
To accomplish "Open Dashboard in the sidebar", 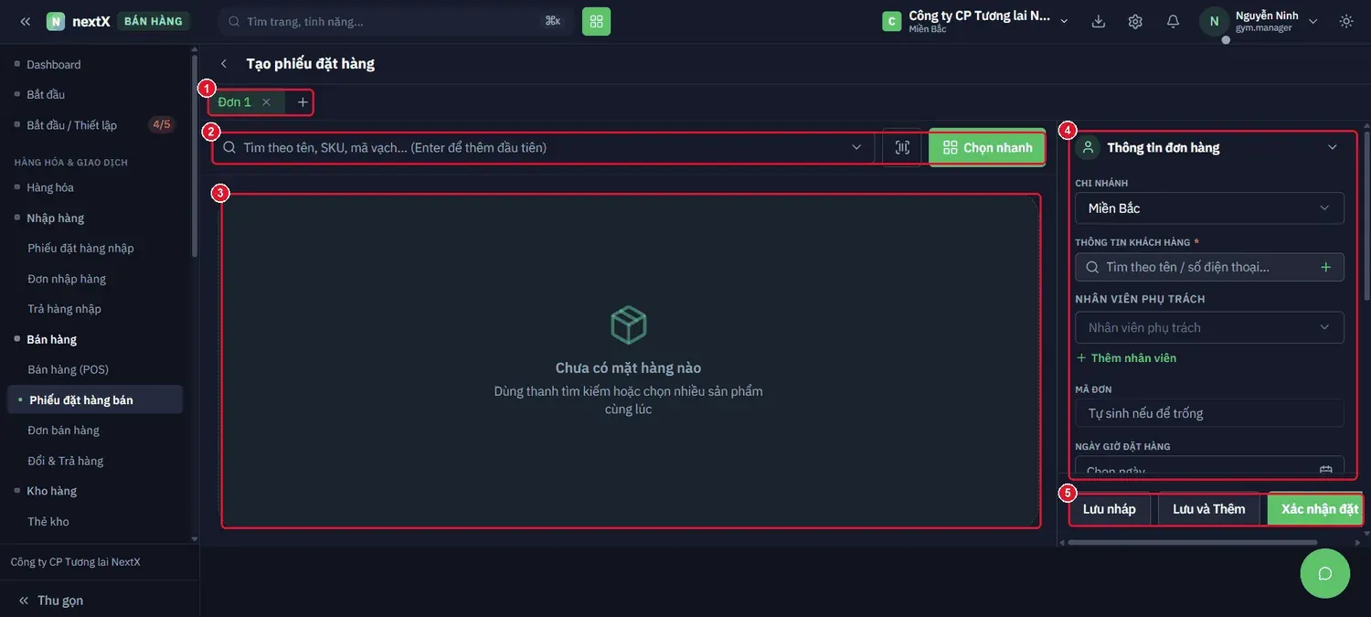I will click(x=54, y=64).
